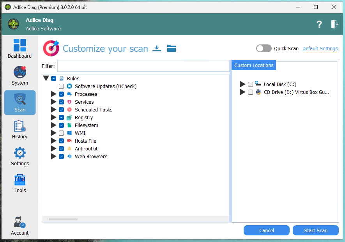Check the Software Updates (UCheck) checkbox
Image resolution: width=345 pixels, height=242 pixels.
pyautogui.click(x=61, y=86)
